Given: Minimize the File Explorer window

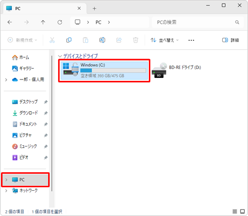Looking at the screenshot, I should (208, 5).
